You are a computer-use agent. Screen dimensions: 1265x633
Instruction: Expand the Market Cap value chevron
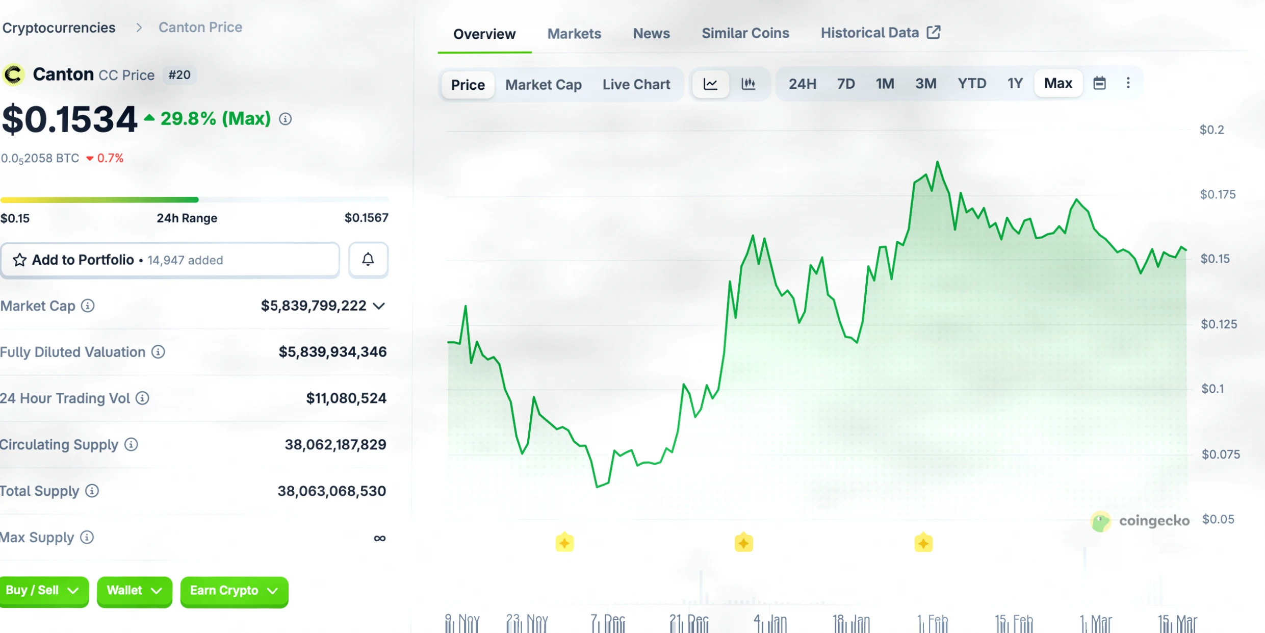click(379, 306)
